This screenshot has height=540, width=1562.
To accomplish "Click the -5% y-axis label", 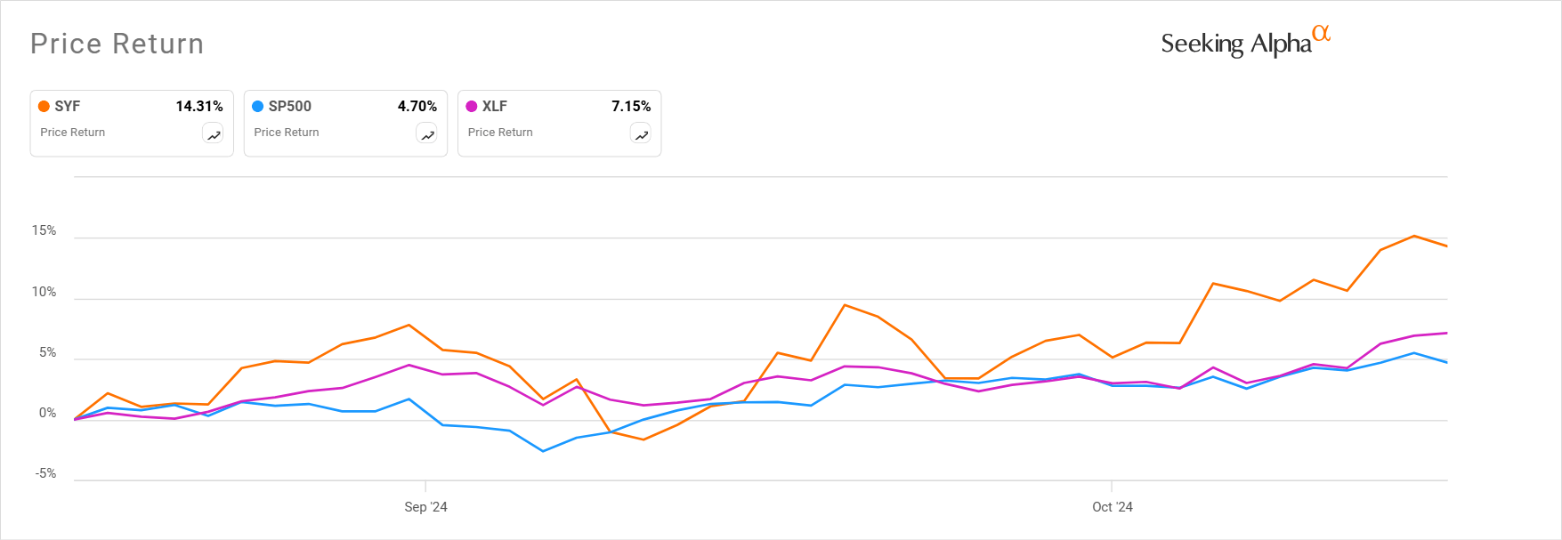I will tap(45, 473).
